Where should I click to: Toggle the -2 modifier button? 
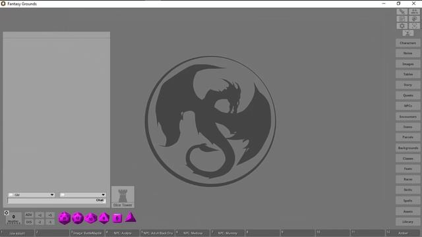[40, 222]
